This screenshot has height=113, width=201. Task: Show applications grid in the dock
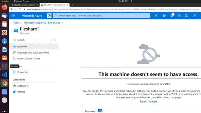pos(4,112)
